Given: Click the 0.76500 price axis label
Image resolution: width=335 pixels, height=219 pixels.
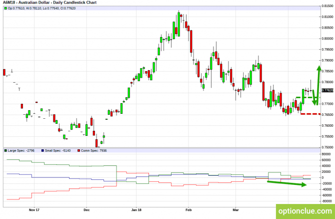Looking at the screenshot, I should coord(327,115).
